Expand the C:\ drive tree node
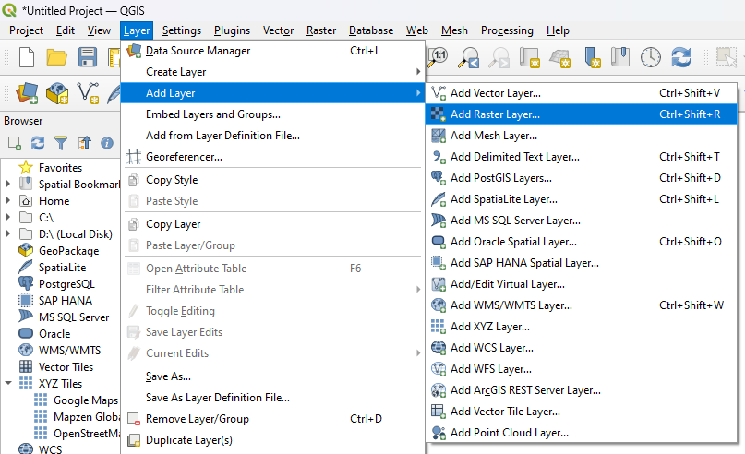Image resolution: width=745 pixels, height=454 pixels. (x=8, y=217)
